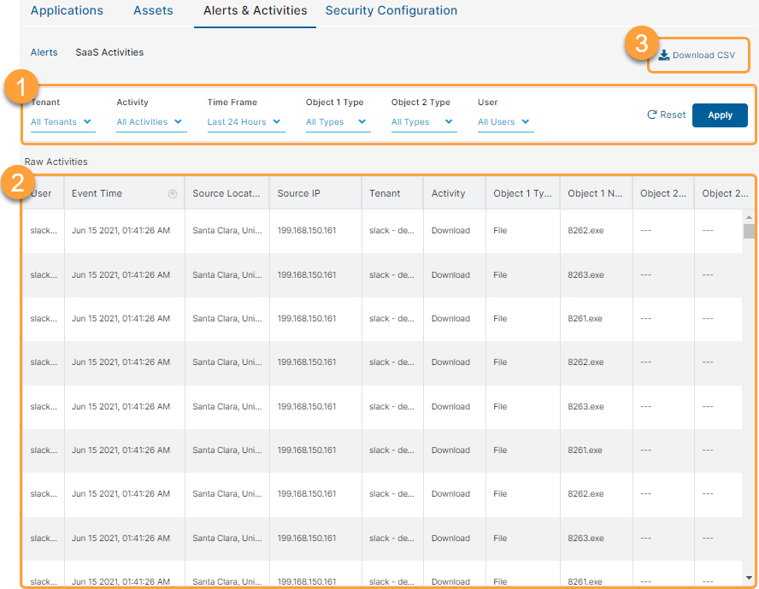This screenshot has width=759, height=589.
Task: Expand the Object 1 Type filter
Action: 337,121
